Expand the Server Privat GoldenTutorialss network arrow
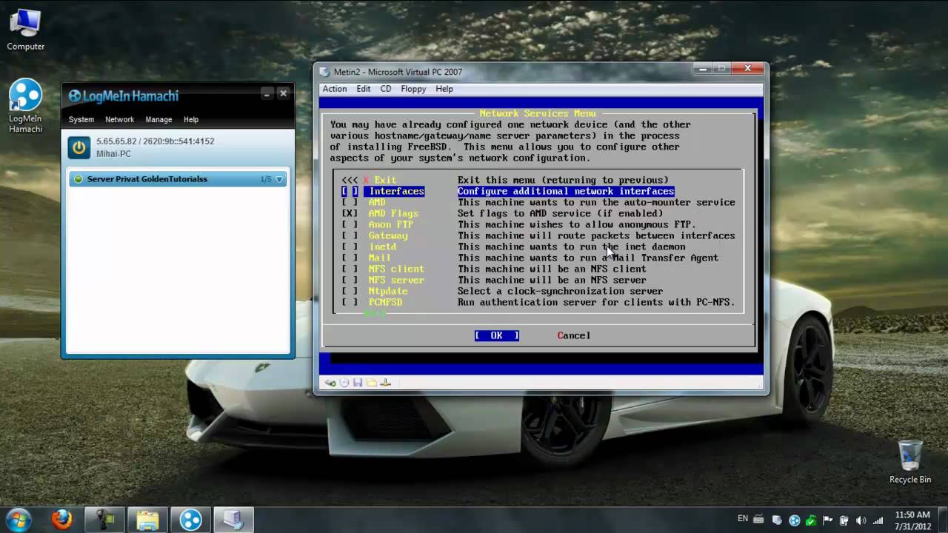 coord(279,179)
